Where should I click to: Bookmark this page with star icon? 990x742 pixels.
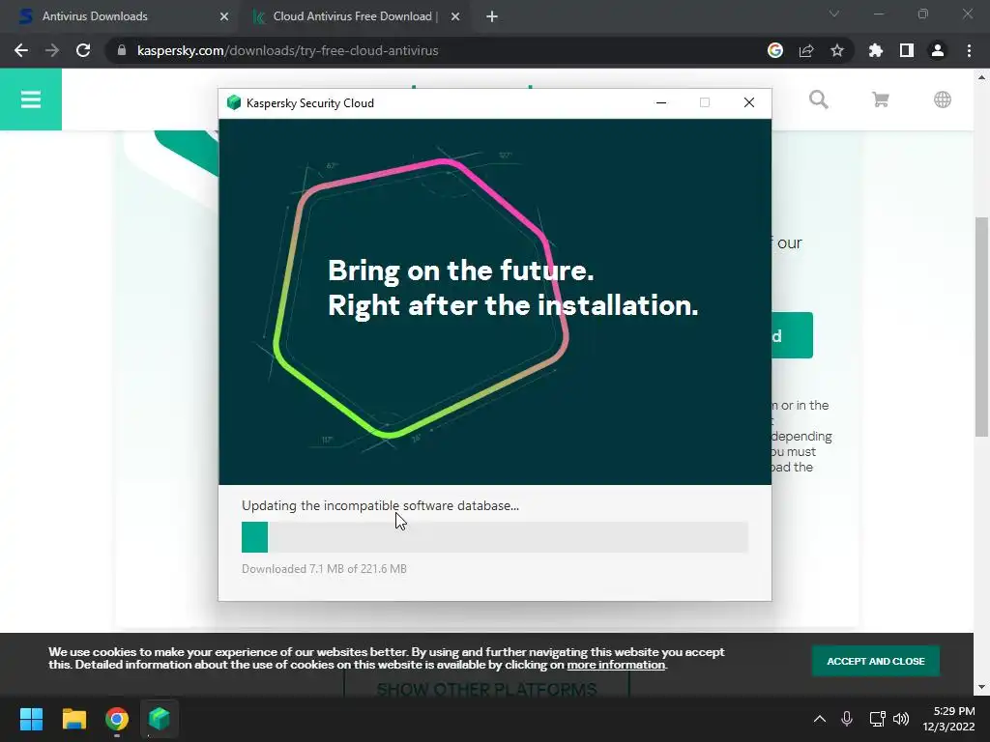836,50
